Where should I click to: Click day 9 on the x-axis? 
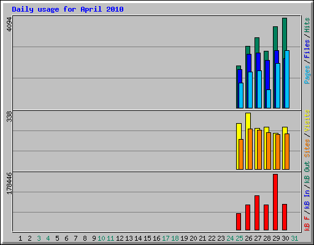coord(94,238)
